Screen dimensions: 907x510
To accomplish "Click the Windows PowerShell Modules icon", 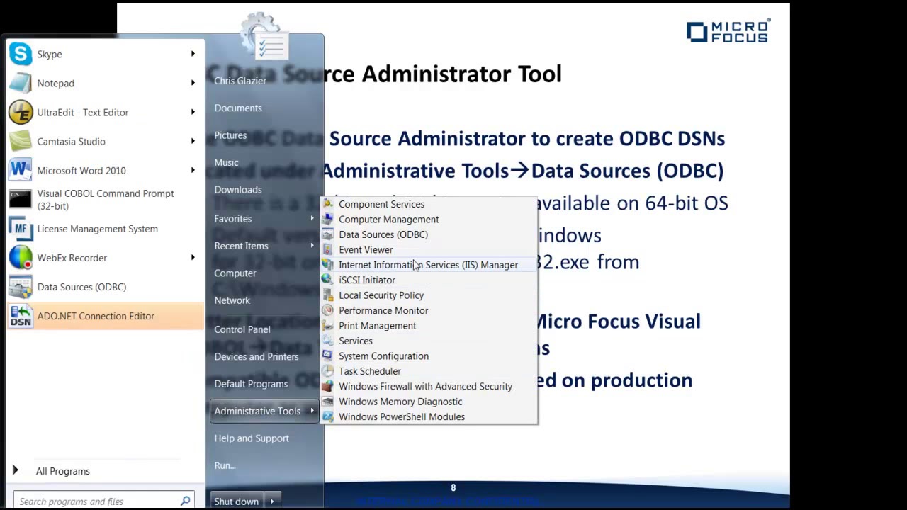I will coord(327,416).
